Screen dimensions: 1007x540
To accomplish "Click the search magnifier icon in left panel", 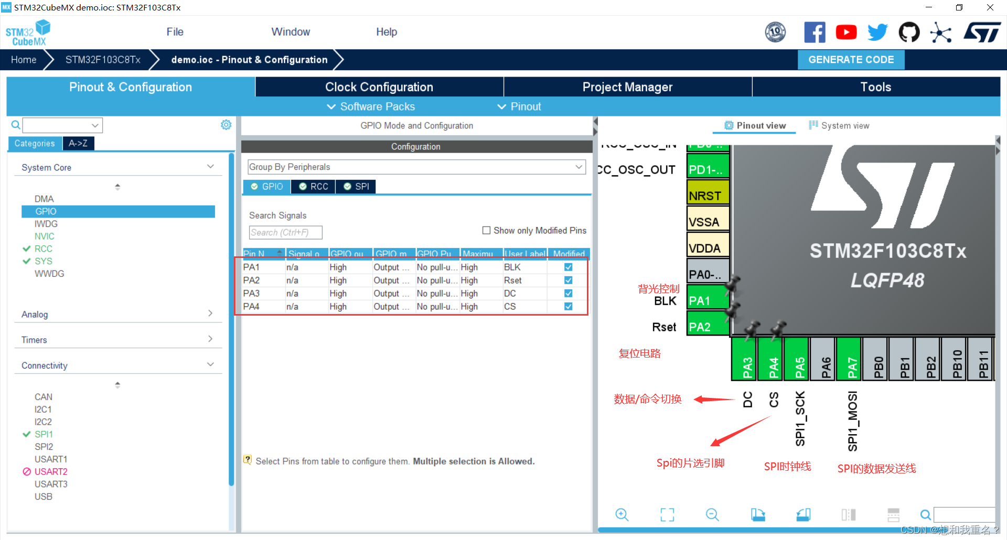I will (x=16, y=125).
